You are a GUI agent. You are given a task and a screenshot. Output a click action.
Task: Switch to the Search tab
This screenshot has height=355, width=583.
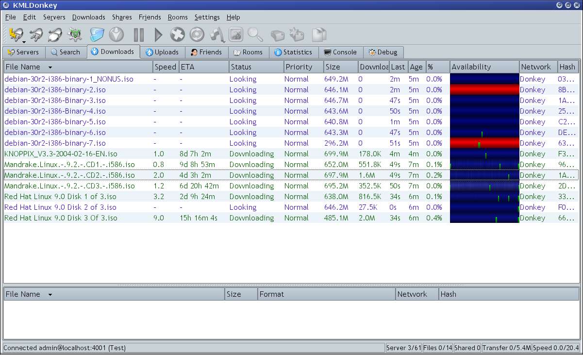coord(66,52)
